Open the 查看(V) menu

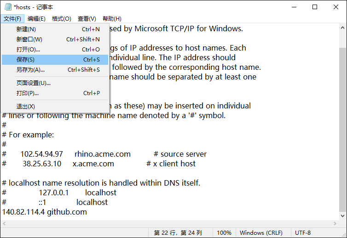[87, 19]
